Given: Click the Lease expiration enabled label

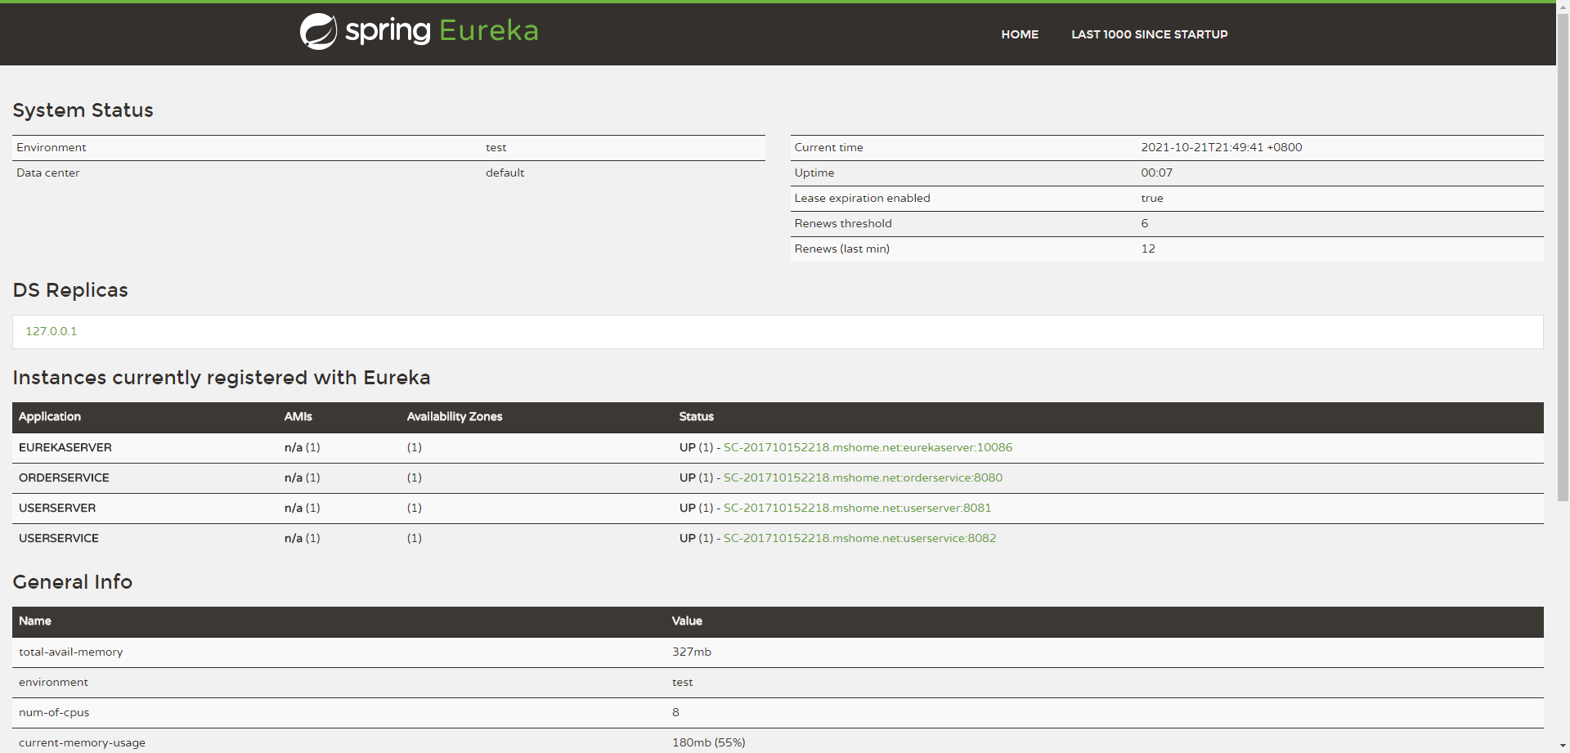Looking at the screenshot, I should coord(863,198).
